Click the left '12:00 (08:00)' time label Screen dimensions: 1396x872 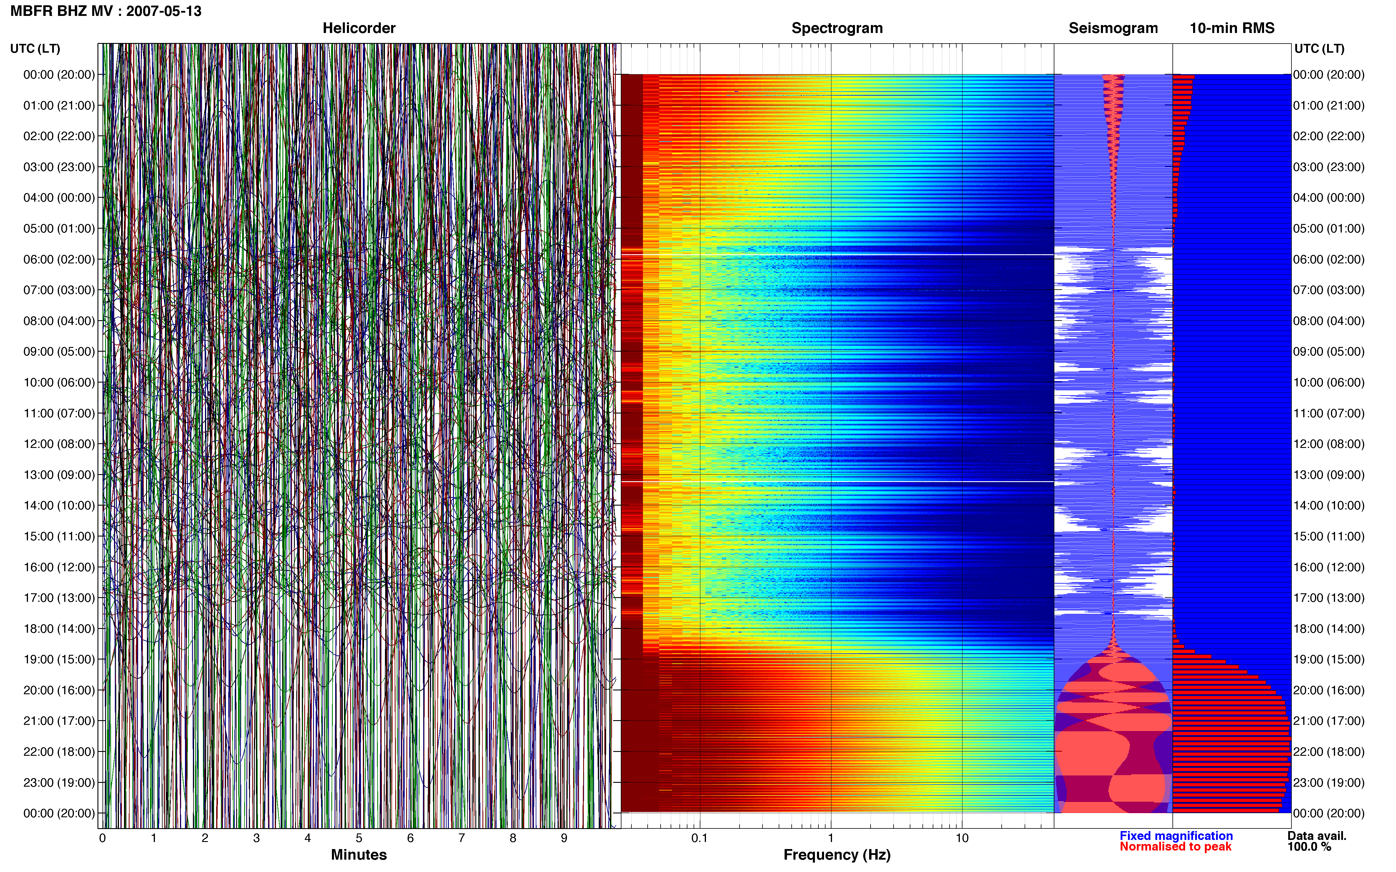point(59,444)
